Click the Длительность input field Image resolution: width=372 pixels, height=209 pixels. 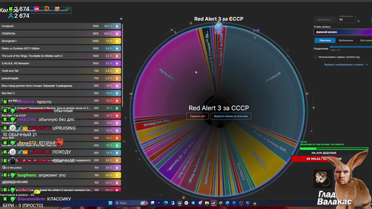click(x=347, y=19)
